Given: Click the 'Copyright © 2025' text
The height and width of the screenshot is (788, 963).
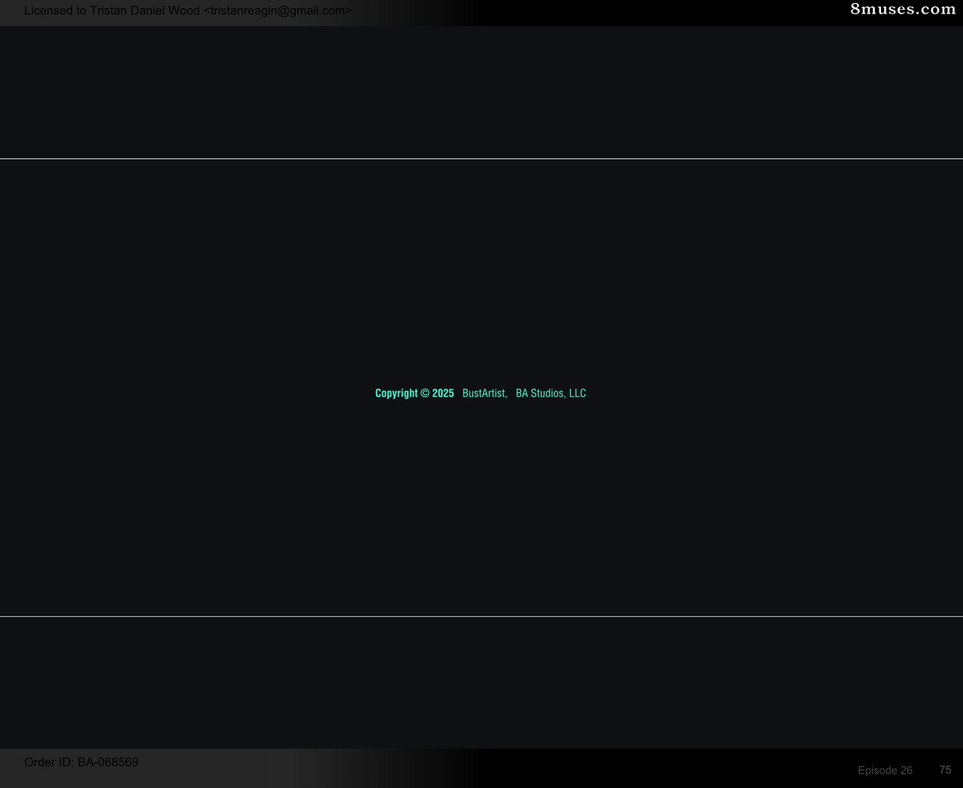Looking at the screenshot, I should click(x=415, y=394).
